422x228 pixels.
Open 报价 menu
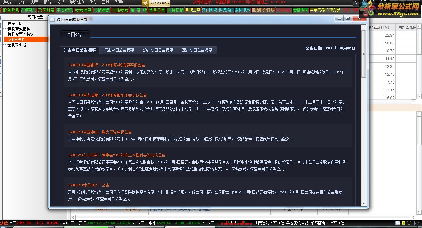pos(47,2)
